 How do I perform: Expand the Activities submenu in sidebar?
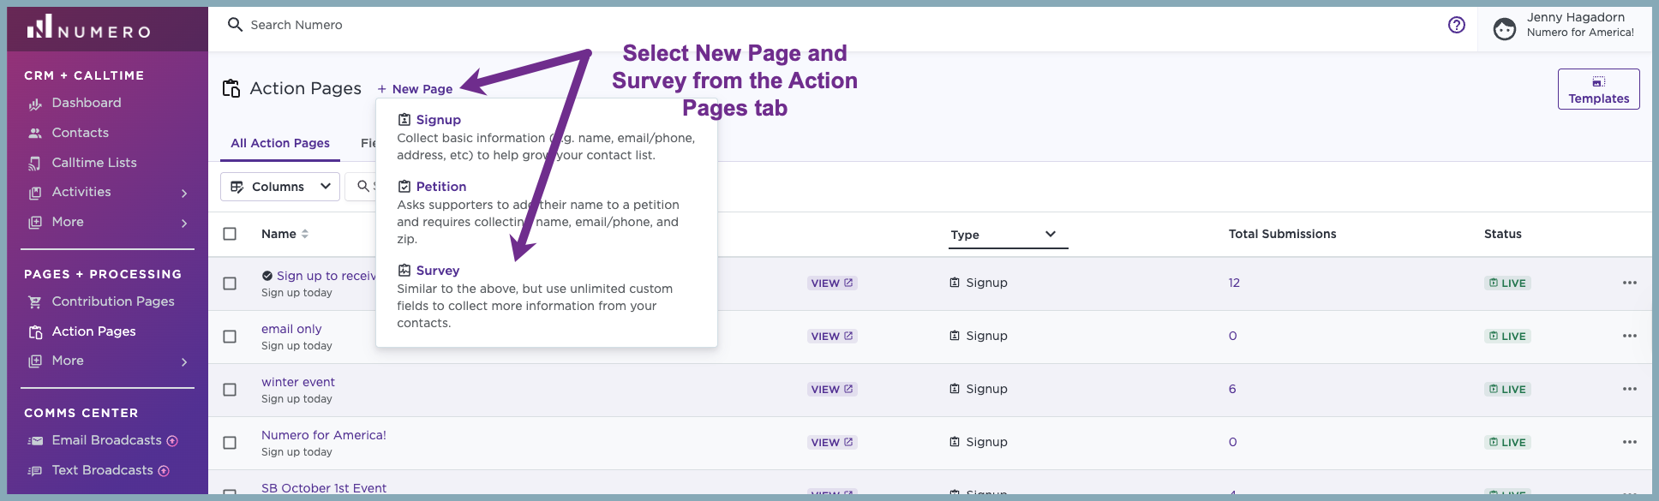click(x=184, y=194)
